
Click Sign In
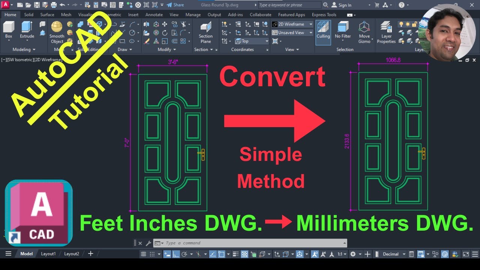[342, 5]
